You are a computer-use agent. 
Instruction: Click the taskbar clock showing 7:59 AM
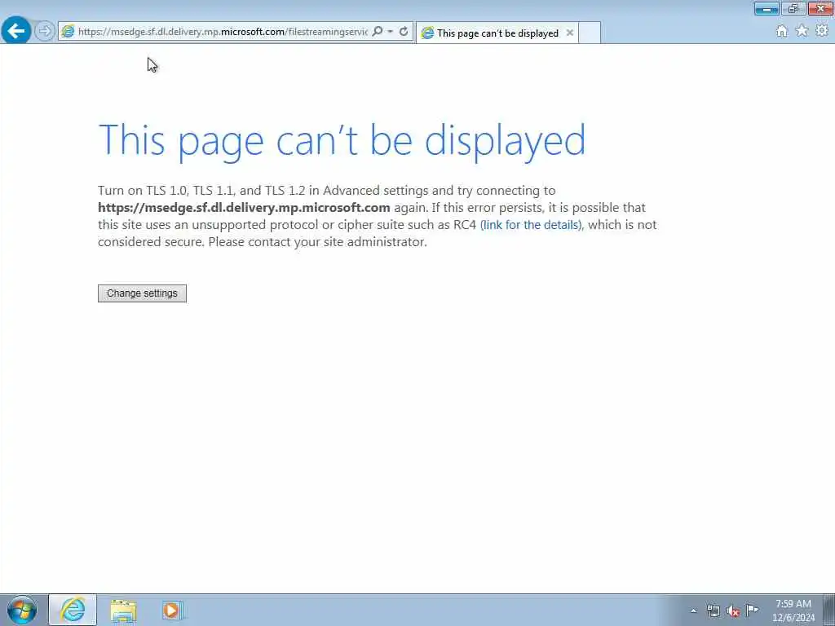click(793, 611)
